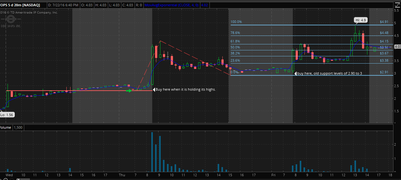
Task: Select the 78.6% Fibonacci level label
Action: click(235, 33)
